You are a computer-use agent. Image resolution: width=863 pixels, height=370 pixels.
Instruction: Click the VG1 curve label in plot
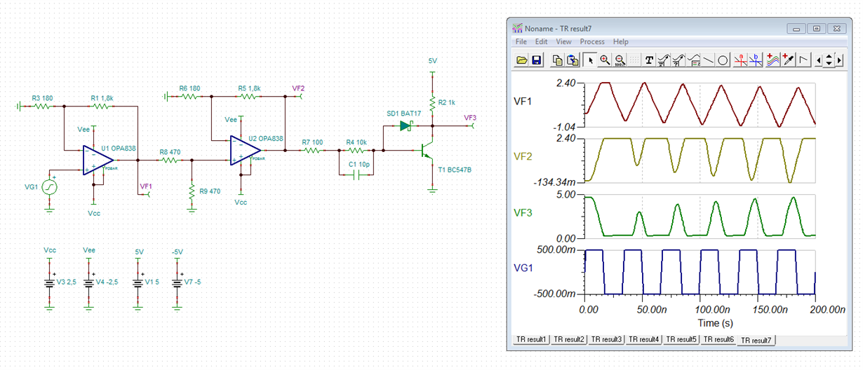click(x=524, y=267)
